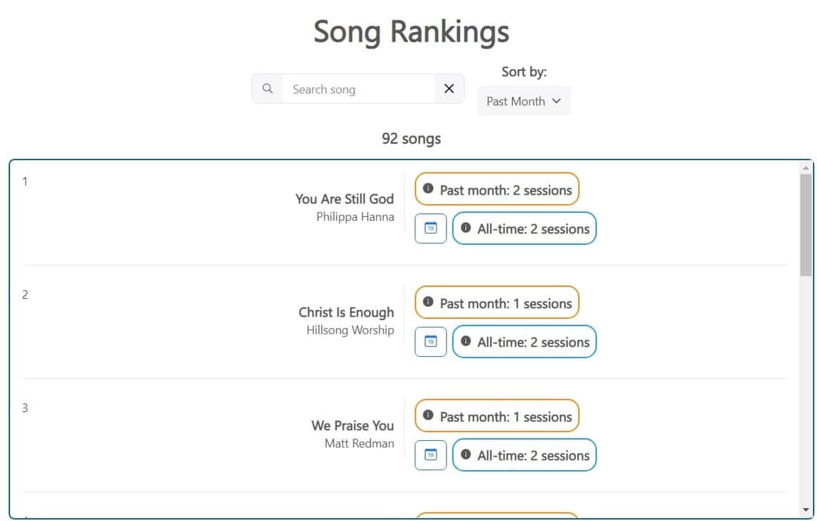Select the You Are Still God song title
Screen dimensions: 817x521
344,199
